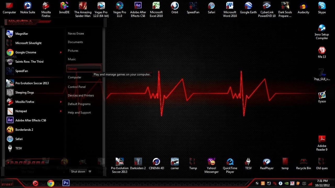Launch The Amazing Spider-Man desktop icon
Image resolution: width=335 pixels, height=188 pixels.
pos(83,9)
